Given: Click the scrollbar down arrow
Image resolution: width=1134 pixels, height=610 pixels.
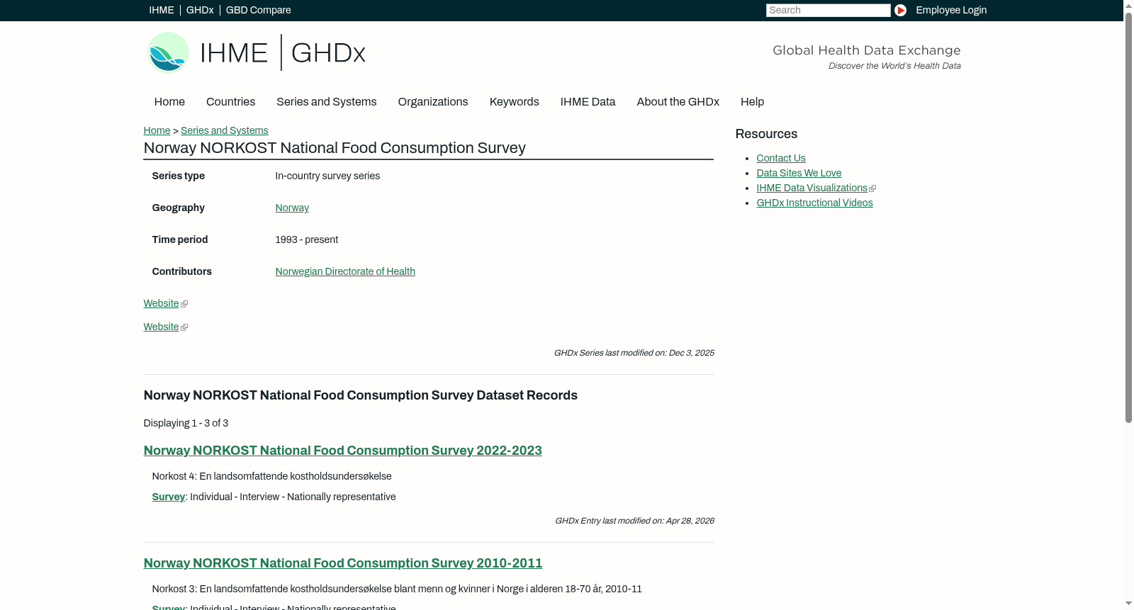Looking at the screenshot, I should [x=1129, y=604].
